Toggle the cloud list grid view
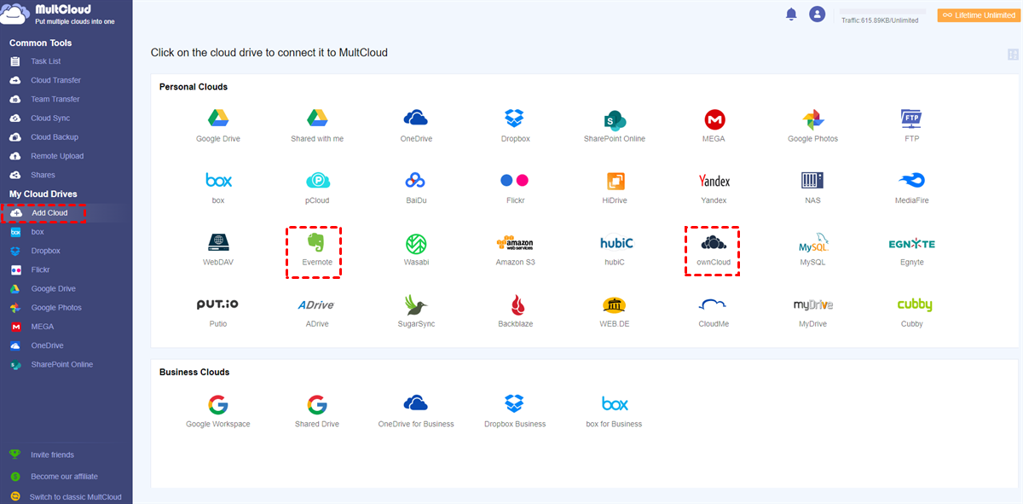Viewport: 1023px width, 504px height. pyautogui.click(x=1013, y=55)
